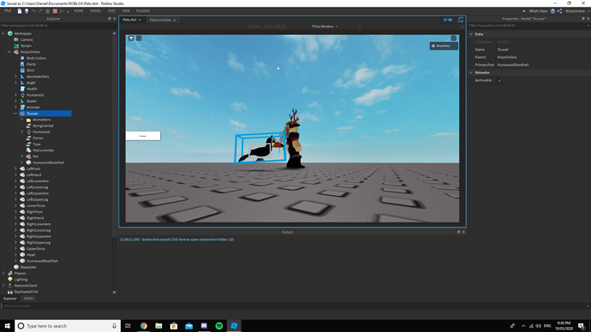Open the MODEL ribbon tab
This screenshot has width=591, height=332.
pos(95,11)
